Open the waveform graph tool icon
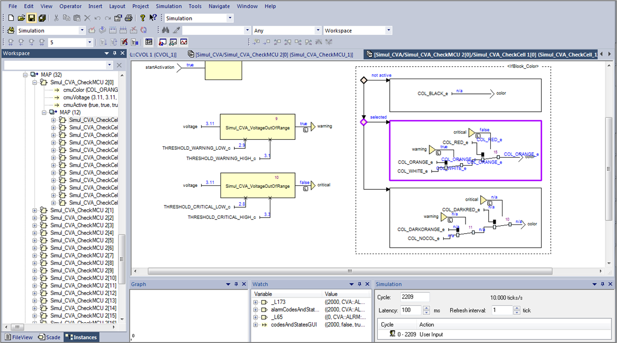Viewport: 617px width, 343px height. click(183, 43)
